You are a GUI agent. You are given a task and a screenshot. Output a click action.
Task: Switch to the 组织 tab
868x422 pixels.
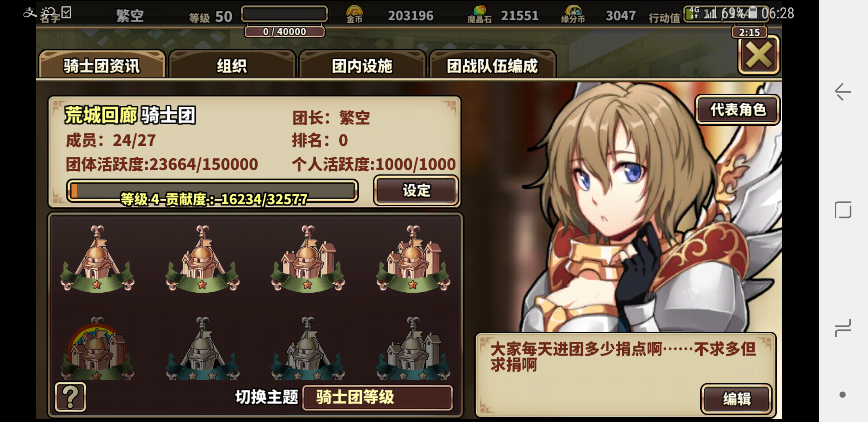(x=232, y=65)
